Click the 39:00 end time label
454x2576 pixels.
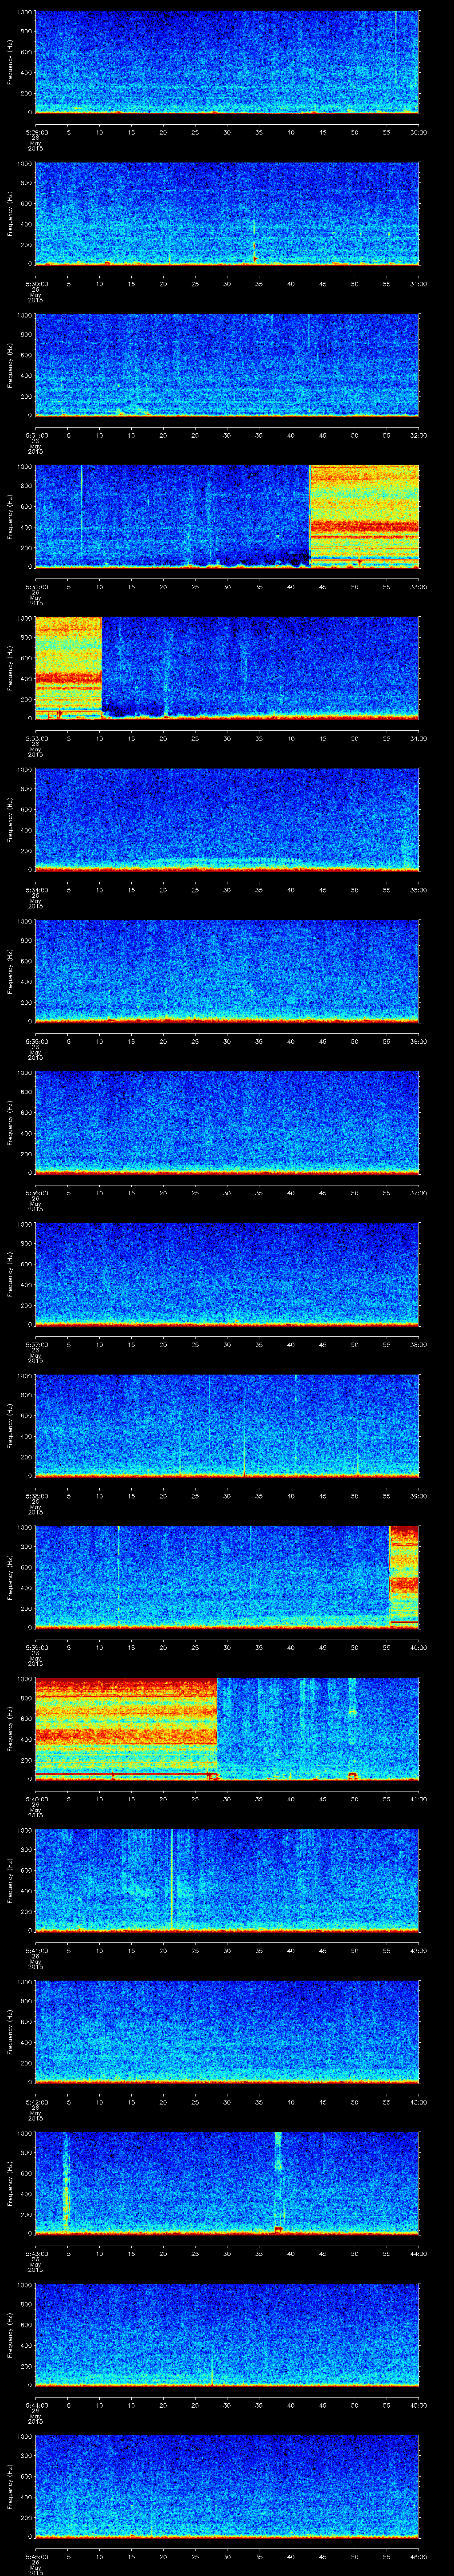point(418,1495)
